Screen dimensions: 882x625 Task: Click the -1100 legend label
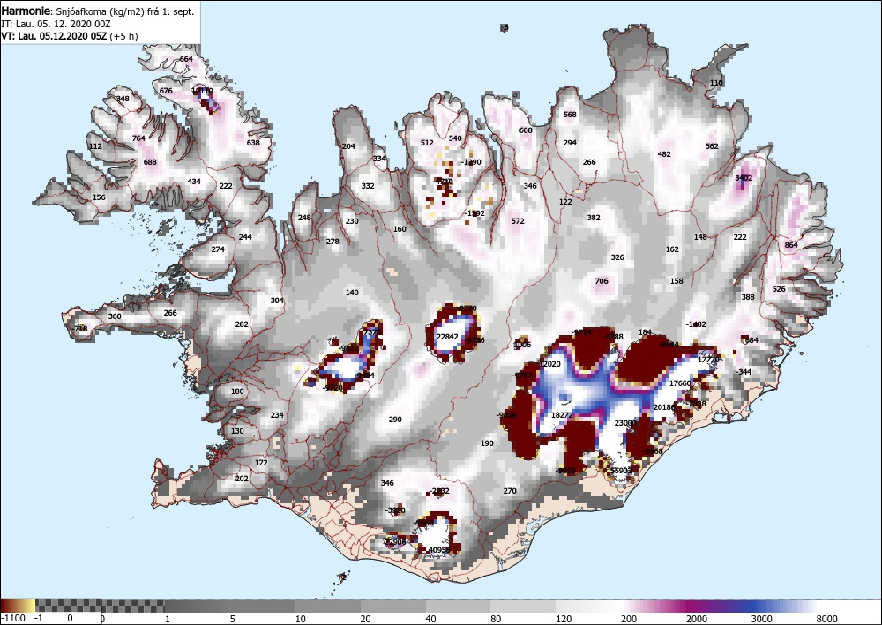[x=13, y=618]
